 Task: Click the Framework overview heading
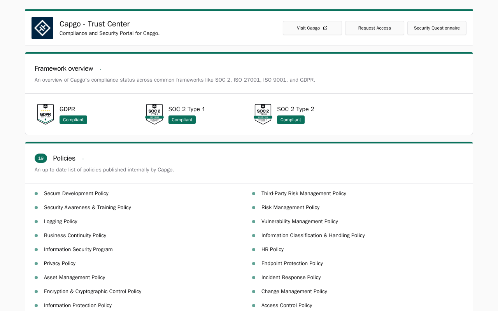(x=64, y=68)
